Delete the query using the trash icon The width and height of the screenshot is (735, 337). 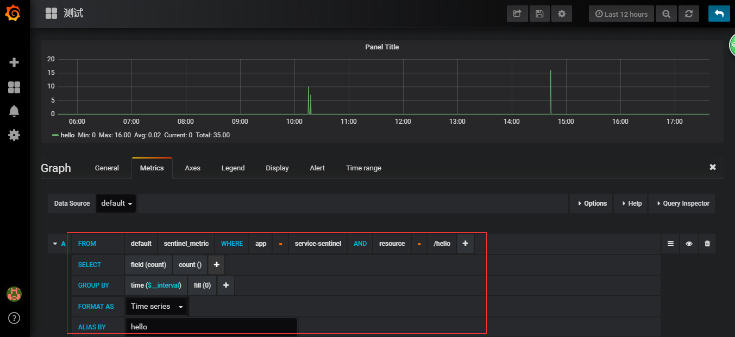pyautogui.click(x=707, y=243)
